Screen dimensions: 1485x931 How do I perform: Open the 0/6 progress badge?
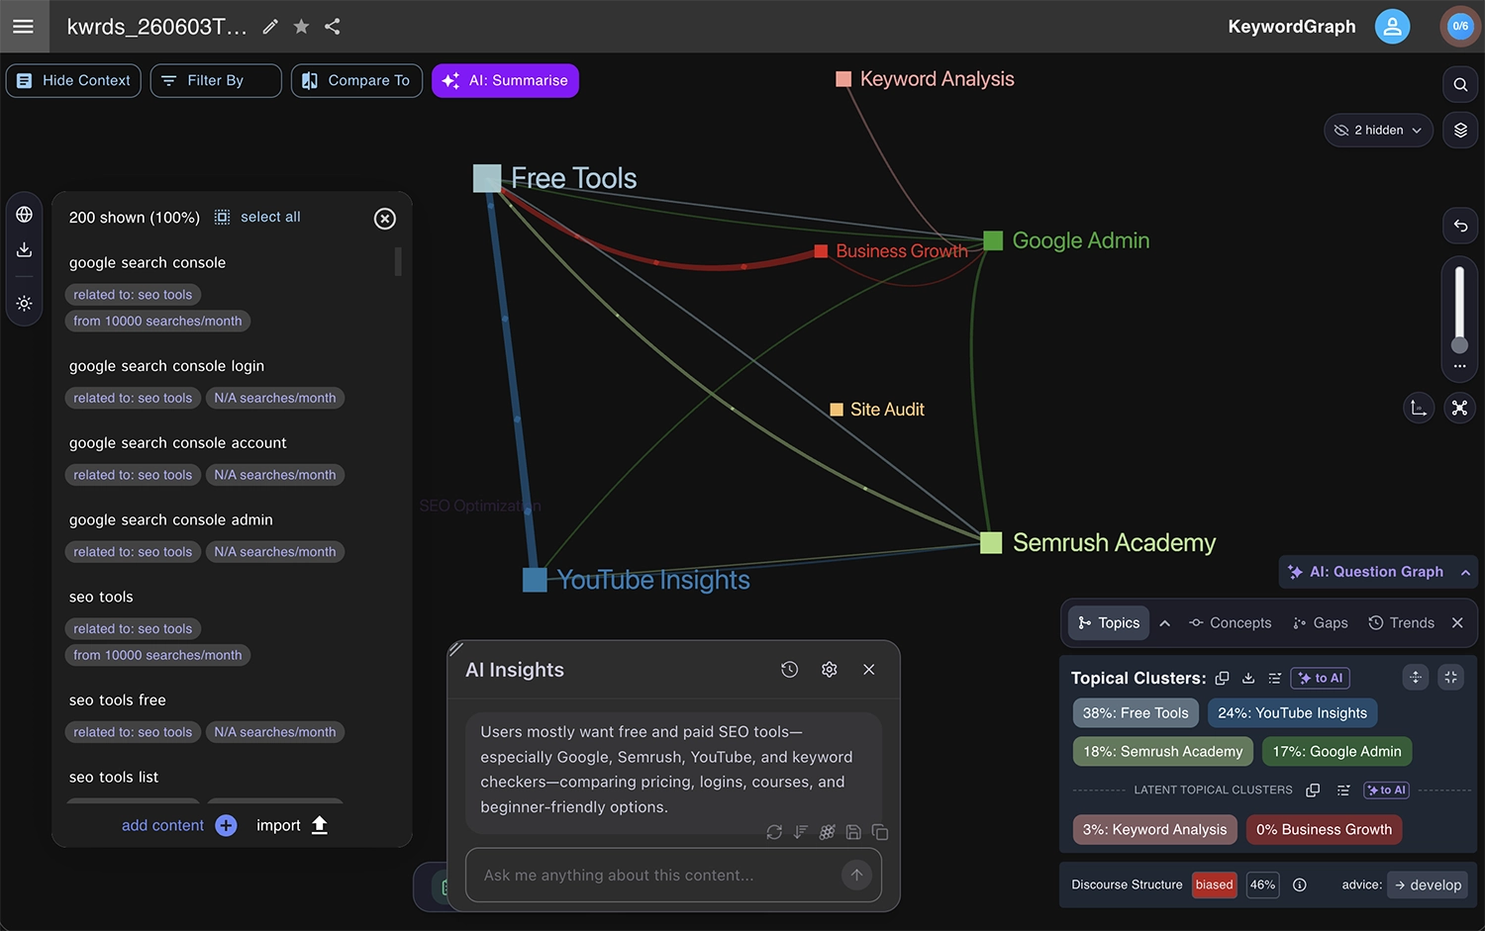pyautogui.click(x=1460, y=27)
